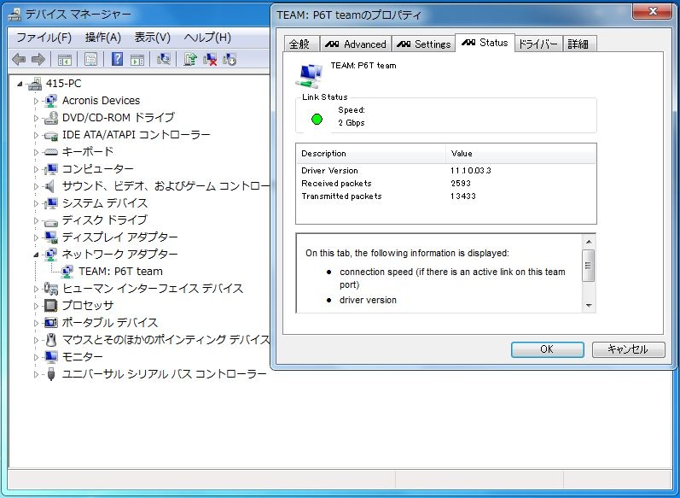Select TEAM: P6T team tree item

click(x=120, y=272)
